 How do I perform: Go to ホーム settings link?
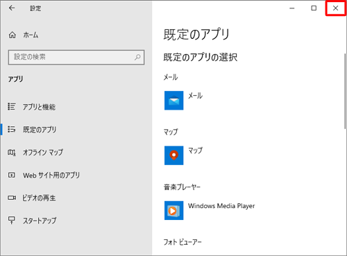tap(31, 35)
